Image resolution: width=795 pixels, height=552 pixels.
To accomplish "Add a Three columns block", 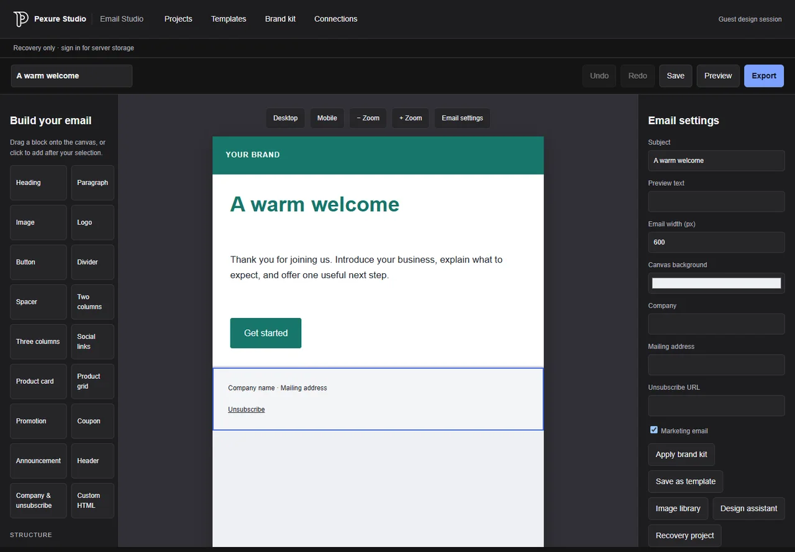I will coord(39,342).
